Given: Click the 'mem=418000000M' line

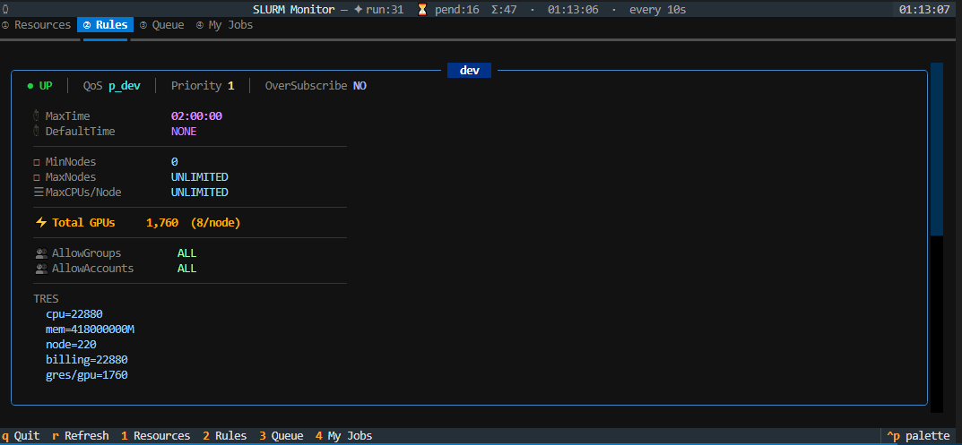Looking at the screenshot, I should pyautogui.click(x=91, y=329).
